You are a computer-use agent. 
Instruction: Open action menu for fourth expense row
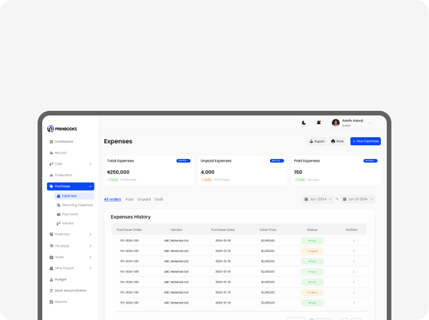[354, 272]
